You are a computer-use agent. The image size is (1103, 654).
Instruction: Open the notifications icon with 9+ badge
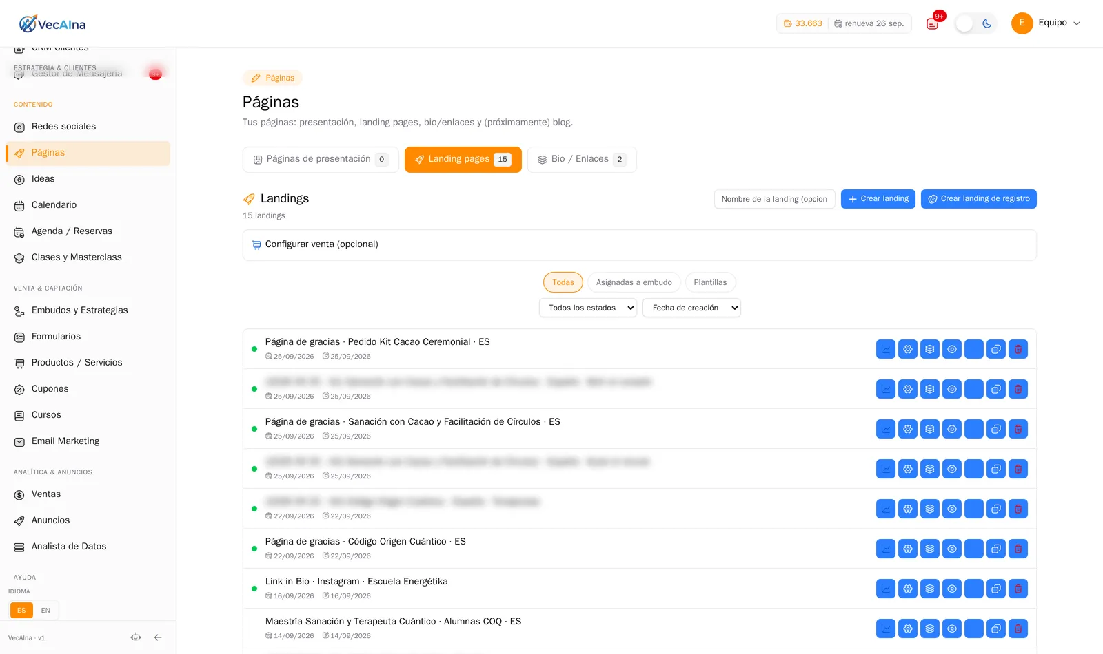pos(933,23)
